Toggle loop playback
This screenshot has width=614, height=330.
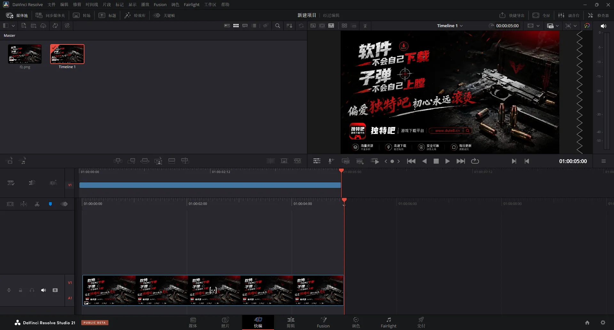click(x=475, y=161)
